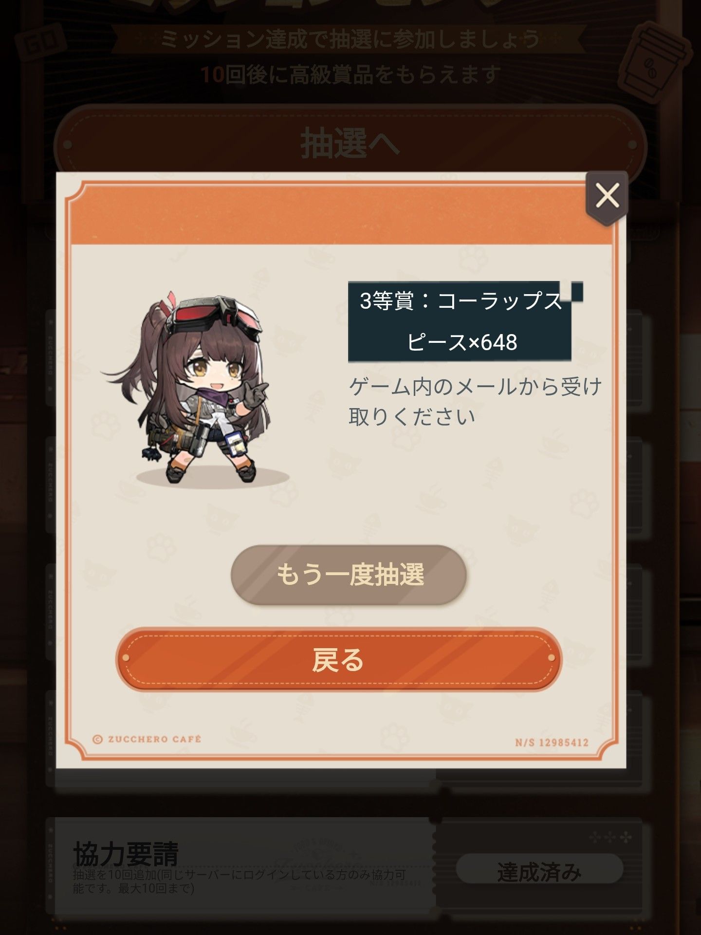
Task: Tap the もう一度抽選 button
Action: [349, 575]
